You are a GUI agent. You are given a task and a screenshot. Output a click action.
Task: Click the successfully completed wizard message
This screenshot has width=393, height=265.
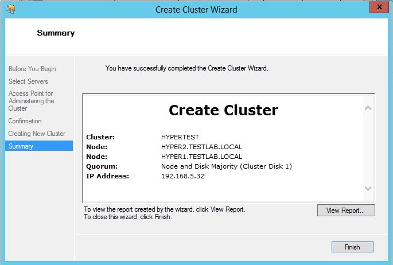[x=186, y=68]
